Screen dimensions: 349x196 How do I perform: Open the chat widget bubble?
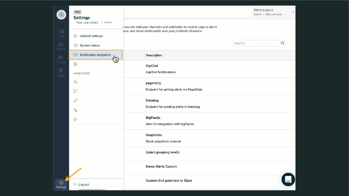coord(288,179)
